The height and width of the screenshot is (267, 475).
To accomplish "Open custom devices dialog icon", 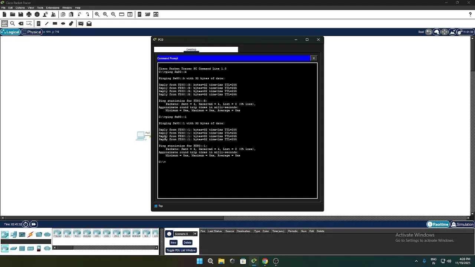I will click(130, 14).
